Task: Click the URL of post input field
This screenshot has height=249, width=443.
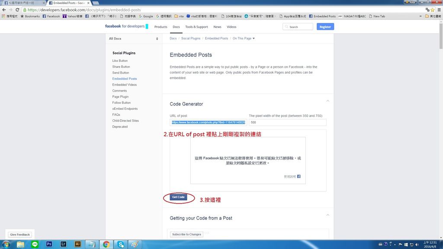Action: [x=208, y=122]
